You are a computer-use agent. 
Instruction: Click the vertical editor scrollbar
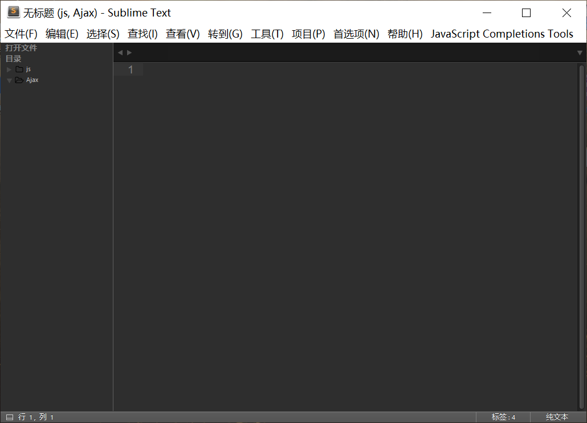pyautogui.click(x=581, y=236)
